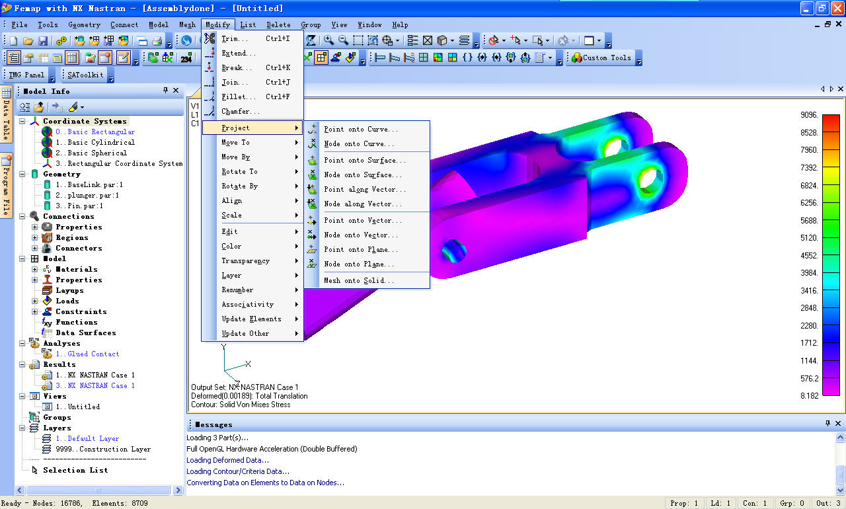The height and width of the screenshot is (509, 846).
Task: Expand the Constraints tree node
Action: [x=35, y=312]
